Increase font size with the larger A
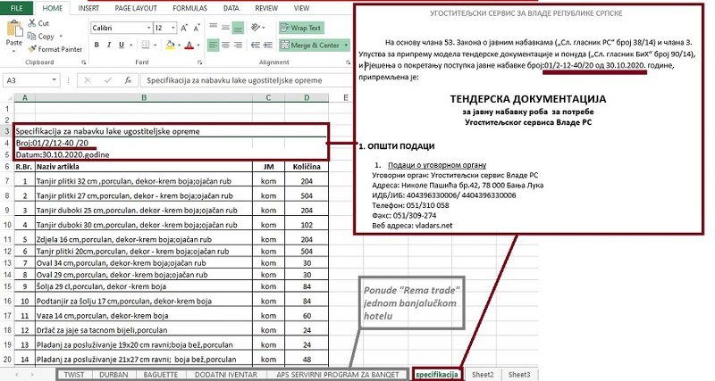The height and width of the screenshot is (381, 715). tap(184, 28)
